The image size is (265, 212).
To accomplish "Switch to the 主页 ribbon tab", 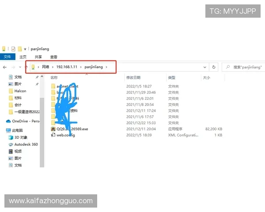I will [23, 57].
